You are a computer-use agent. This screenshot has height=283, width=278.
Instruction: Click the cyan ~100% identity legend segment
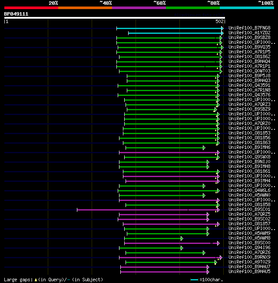pos(247,8)
